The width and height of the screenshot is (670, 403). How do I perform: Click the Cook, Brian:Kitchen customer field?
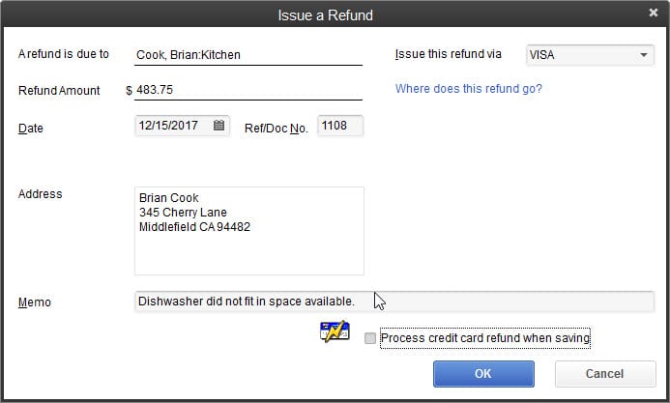(x=248, y=55)
